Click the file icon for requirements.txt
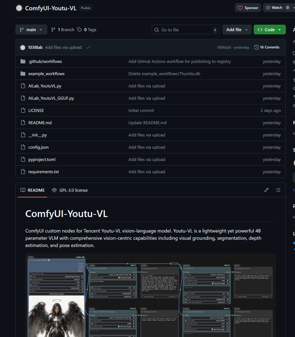Viewport: 295px width, 337px height. click(x=23, y=172)
